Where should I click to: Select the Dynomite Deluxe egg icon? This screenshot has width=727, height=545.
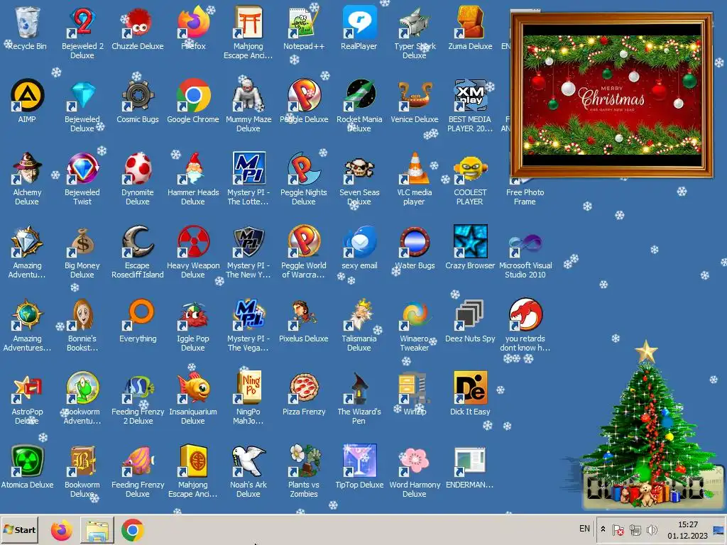[x=138, y=168]
